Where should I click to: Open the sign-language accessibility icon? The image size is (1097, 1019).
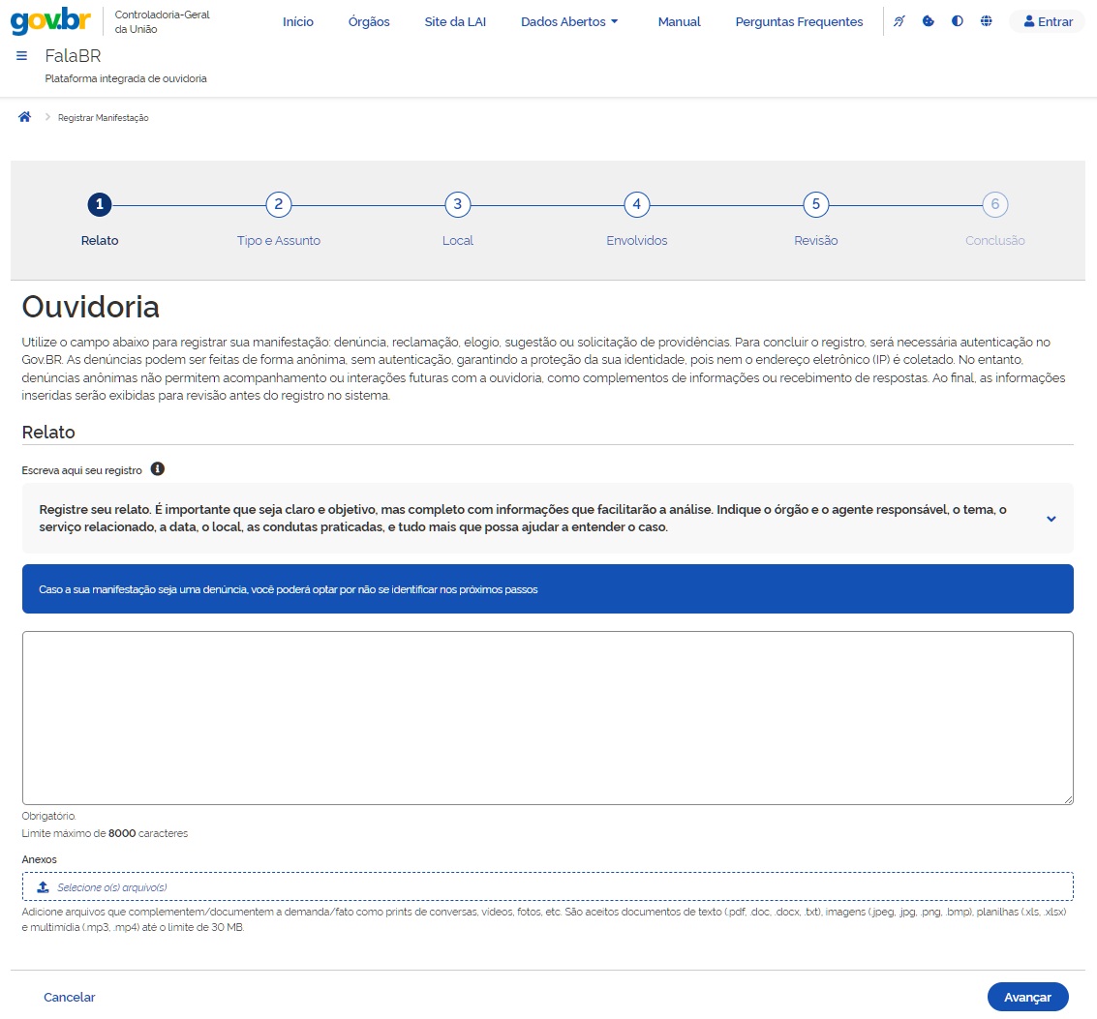coord(899,21)
